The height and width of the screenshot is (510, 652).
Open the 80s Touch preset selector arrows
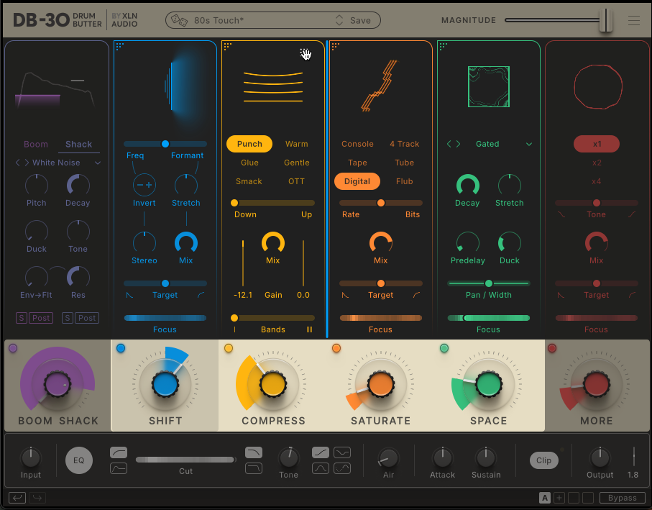click(x=339, y=21)
